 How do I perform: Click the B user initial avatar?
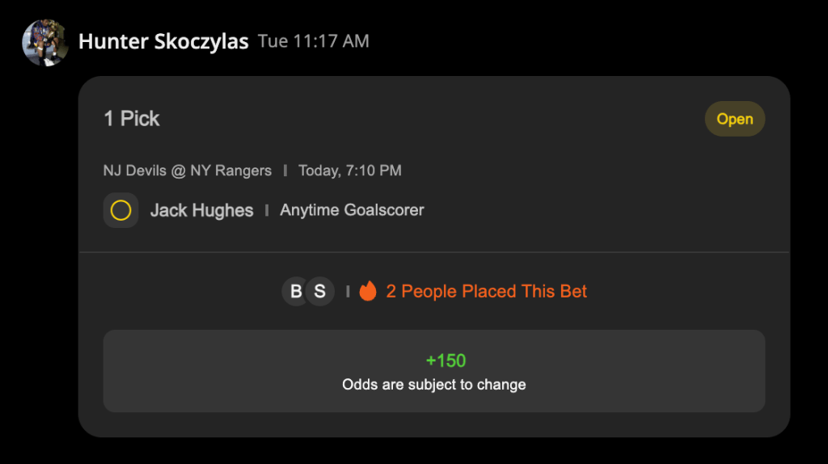[296, 291]
